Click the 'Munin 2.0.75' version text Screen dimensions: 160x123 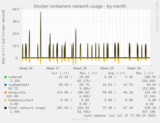(80, 119)
